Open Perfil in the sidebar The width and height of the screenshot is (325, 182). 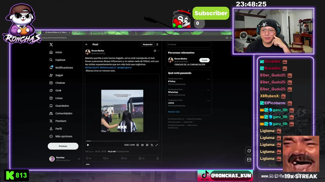[55, 128]
